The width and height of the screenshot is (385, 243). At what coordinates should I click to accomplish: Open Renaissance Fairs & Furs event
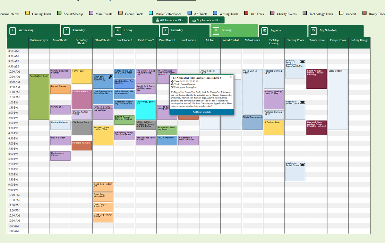pyautogui.click(x=146, y=140)
